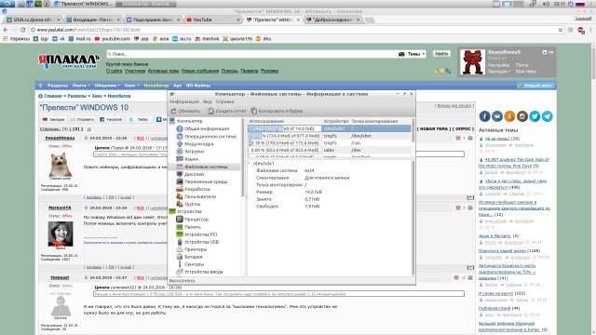Image resolution: width=596 pixels, height=335 pixels.
Task: Click the Загрузки icon in sidebar
Action: point(180,151)
